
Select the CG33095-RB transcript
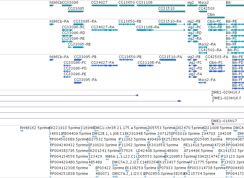[76, 47]
